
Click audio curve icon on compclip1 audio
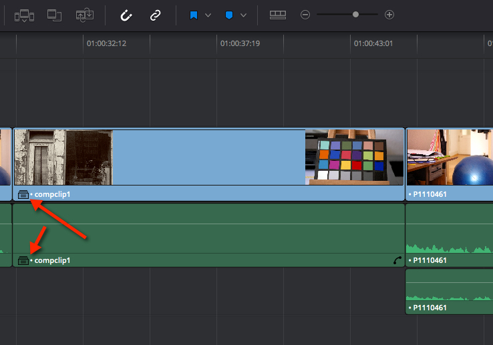tap(397, 260)
